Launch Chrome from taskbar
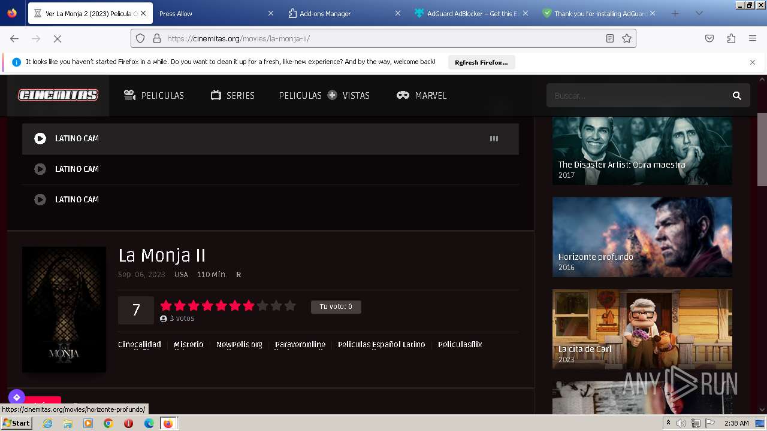Screen dimensions: 767x431 [108, 423]
